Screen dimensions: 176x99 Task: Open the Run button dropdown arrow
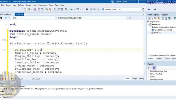click(x=74, y=9)
